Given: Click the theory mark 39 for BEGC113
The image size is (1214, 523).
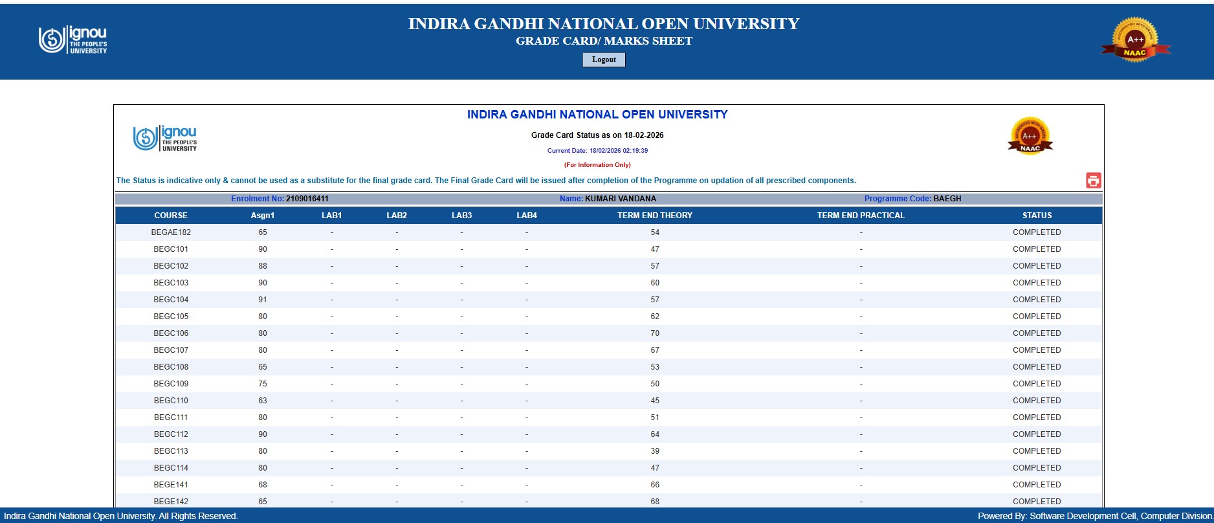Looking at the screenshot, I should point(655,451).
